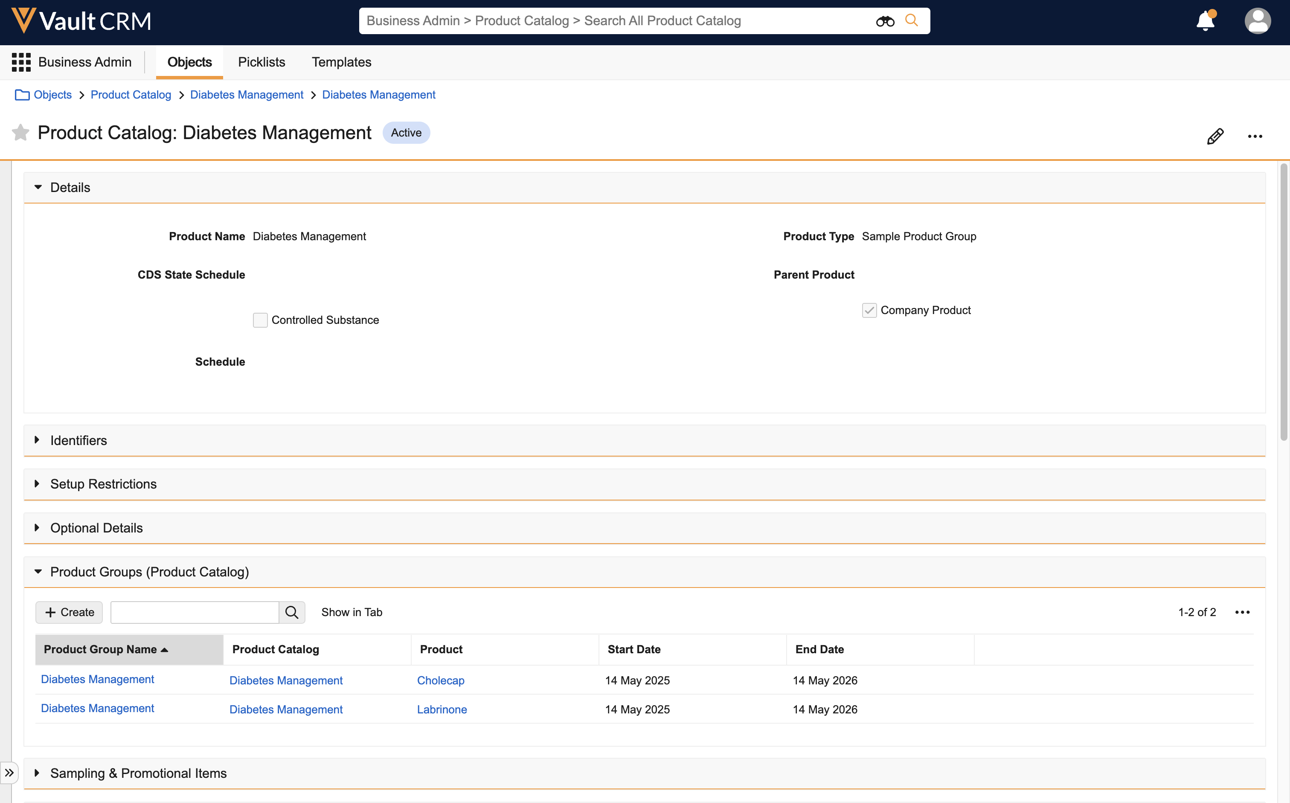Click the Active status badge

pos(406,133)
